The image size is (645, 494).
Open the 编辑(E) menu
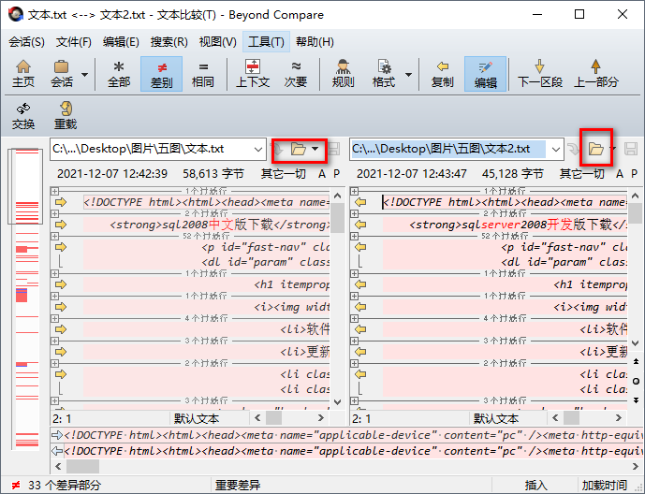pos(121,41)
